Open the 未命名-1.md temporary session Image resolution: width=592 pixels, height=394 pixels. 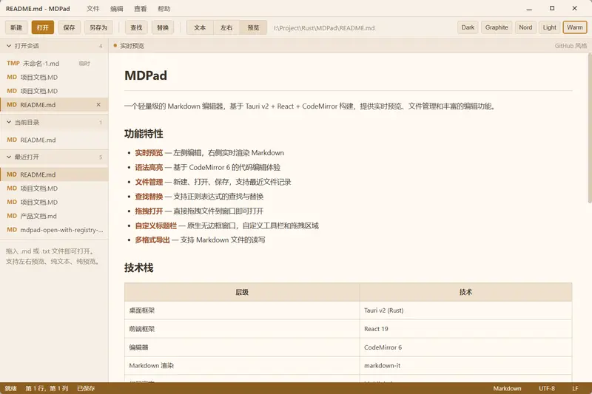pos(54,64)
